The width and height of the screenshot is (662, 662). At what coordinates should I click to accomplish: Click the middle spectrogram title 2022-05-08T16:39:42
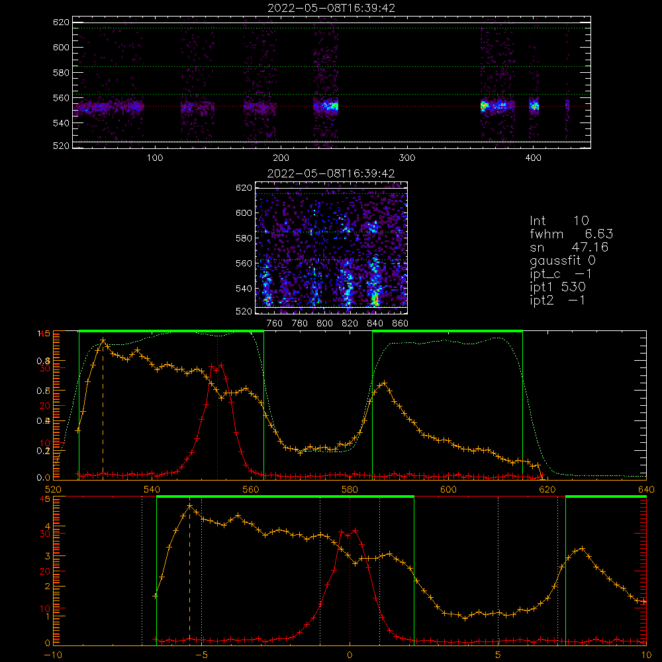(331, 173)
